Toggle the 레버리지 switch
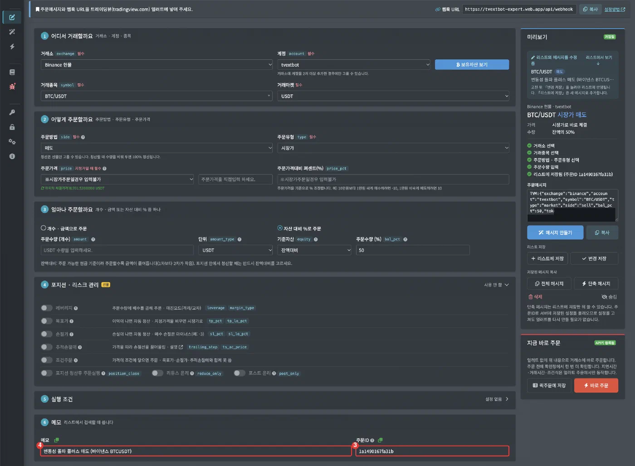This screenshot has height=466, width=635. click(47, 308)
